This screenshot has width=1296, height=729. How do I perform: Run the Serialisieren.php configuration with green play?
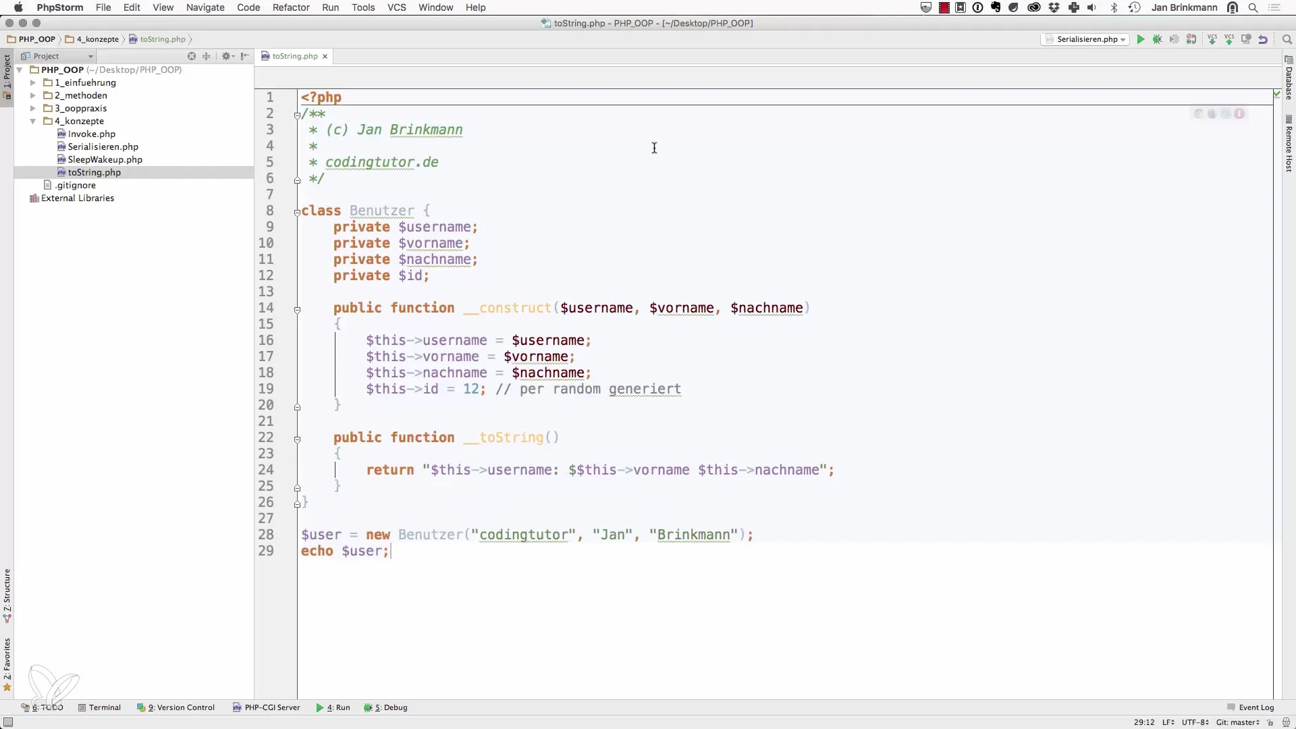(1141, 39)
